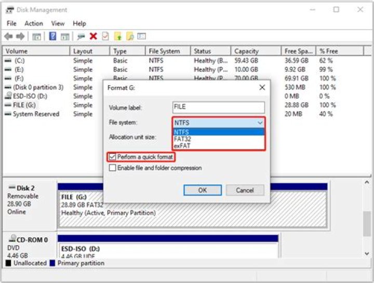The width and height of the screenshot is (374, 283).
Task: Open the blue Help toolbar icon
Action: click(x=52, y=36)
